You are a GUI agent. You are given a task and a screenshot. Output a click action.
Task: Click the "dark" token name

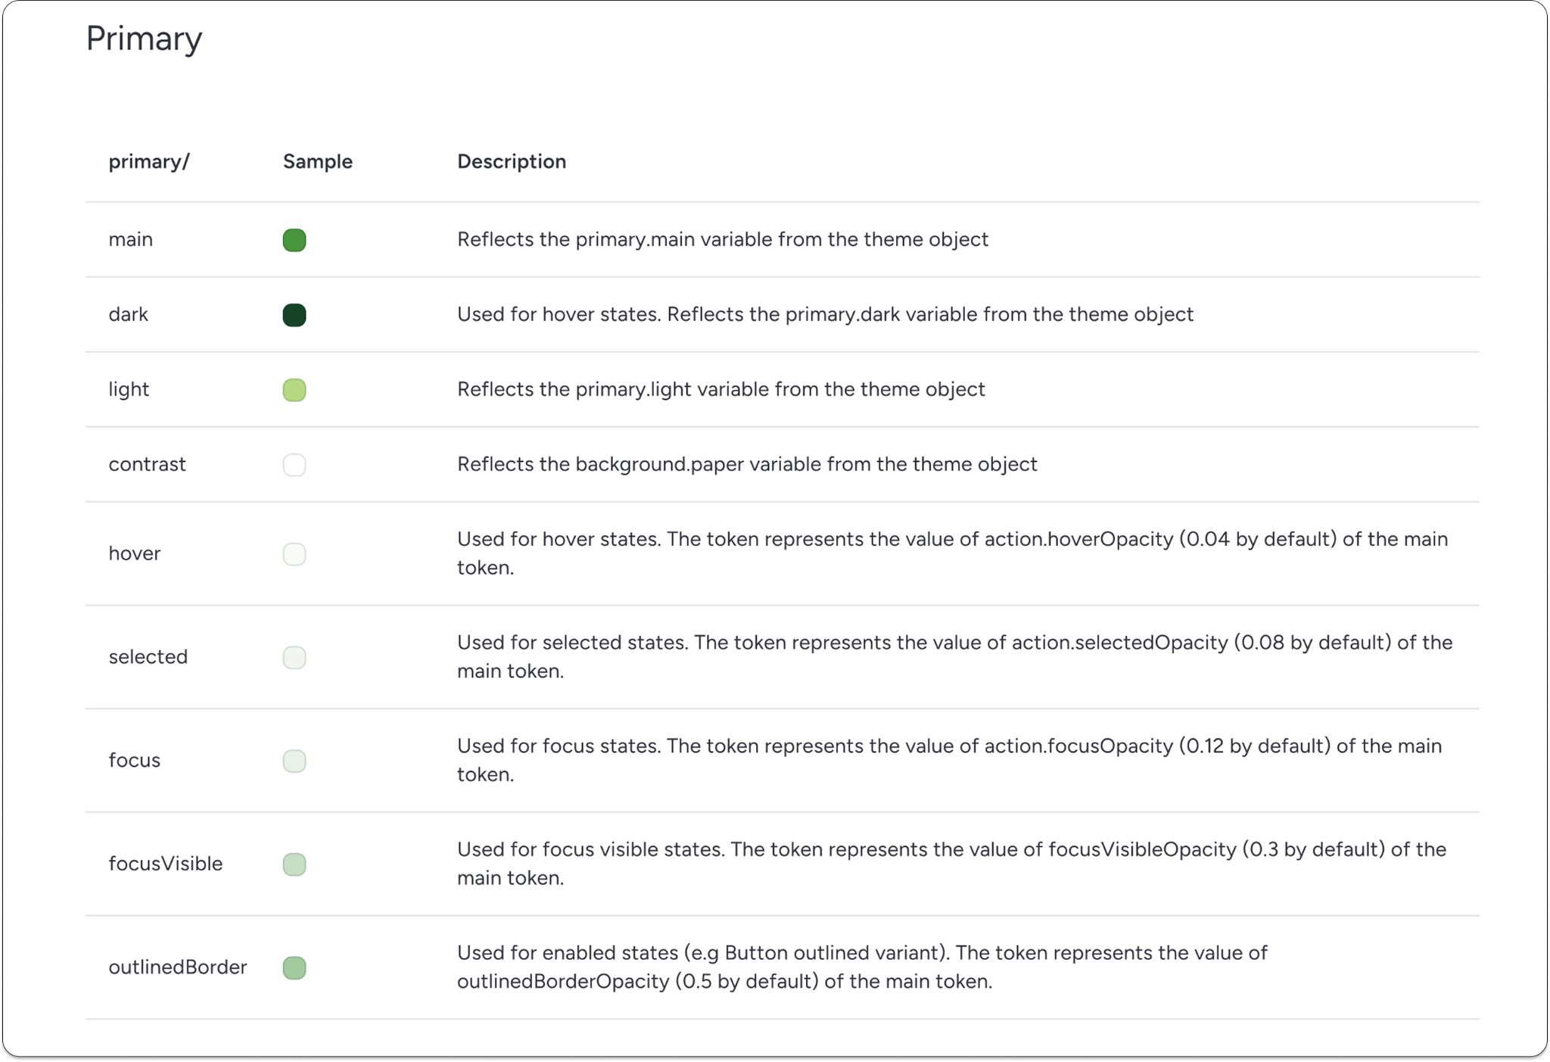(x=128, y=314)
